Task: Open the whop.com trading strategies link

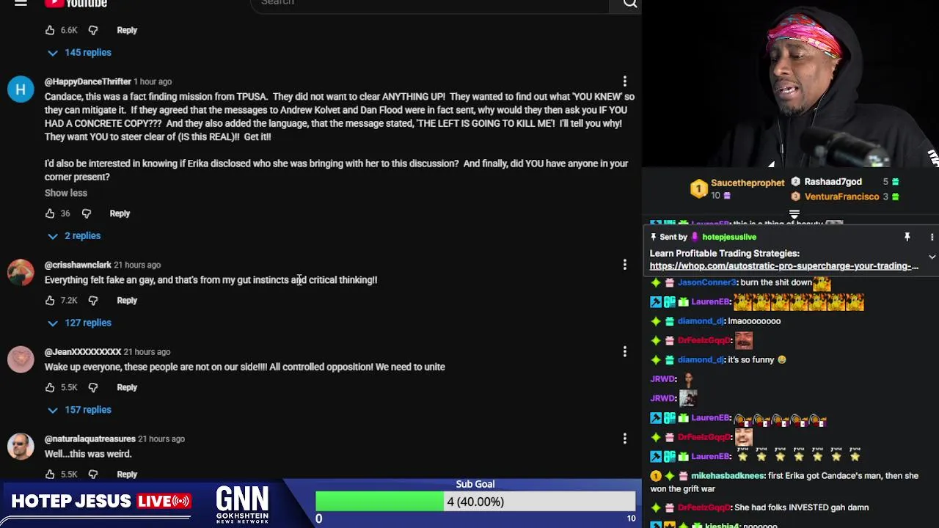Action: (x=783, y=266)
